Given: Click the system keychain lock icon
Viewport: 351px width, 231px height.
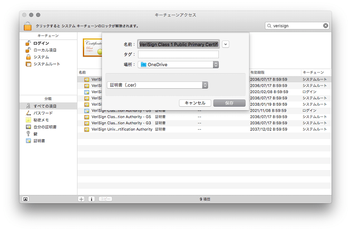Looking at the screenshot, I should [x=28, y=26].
